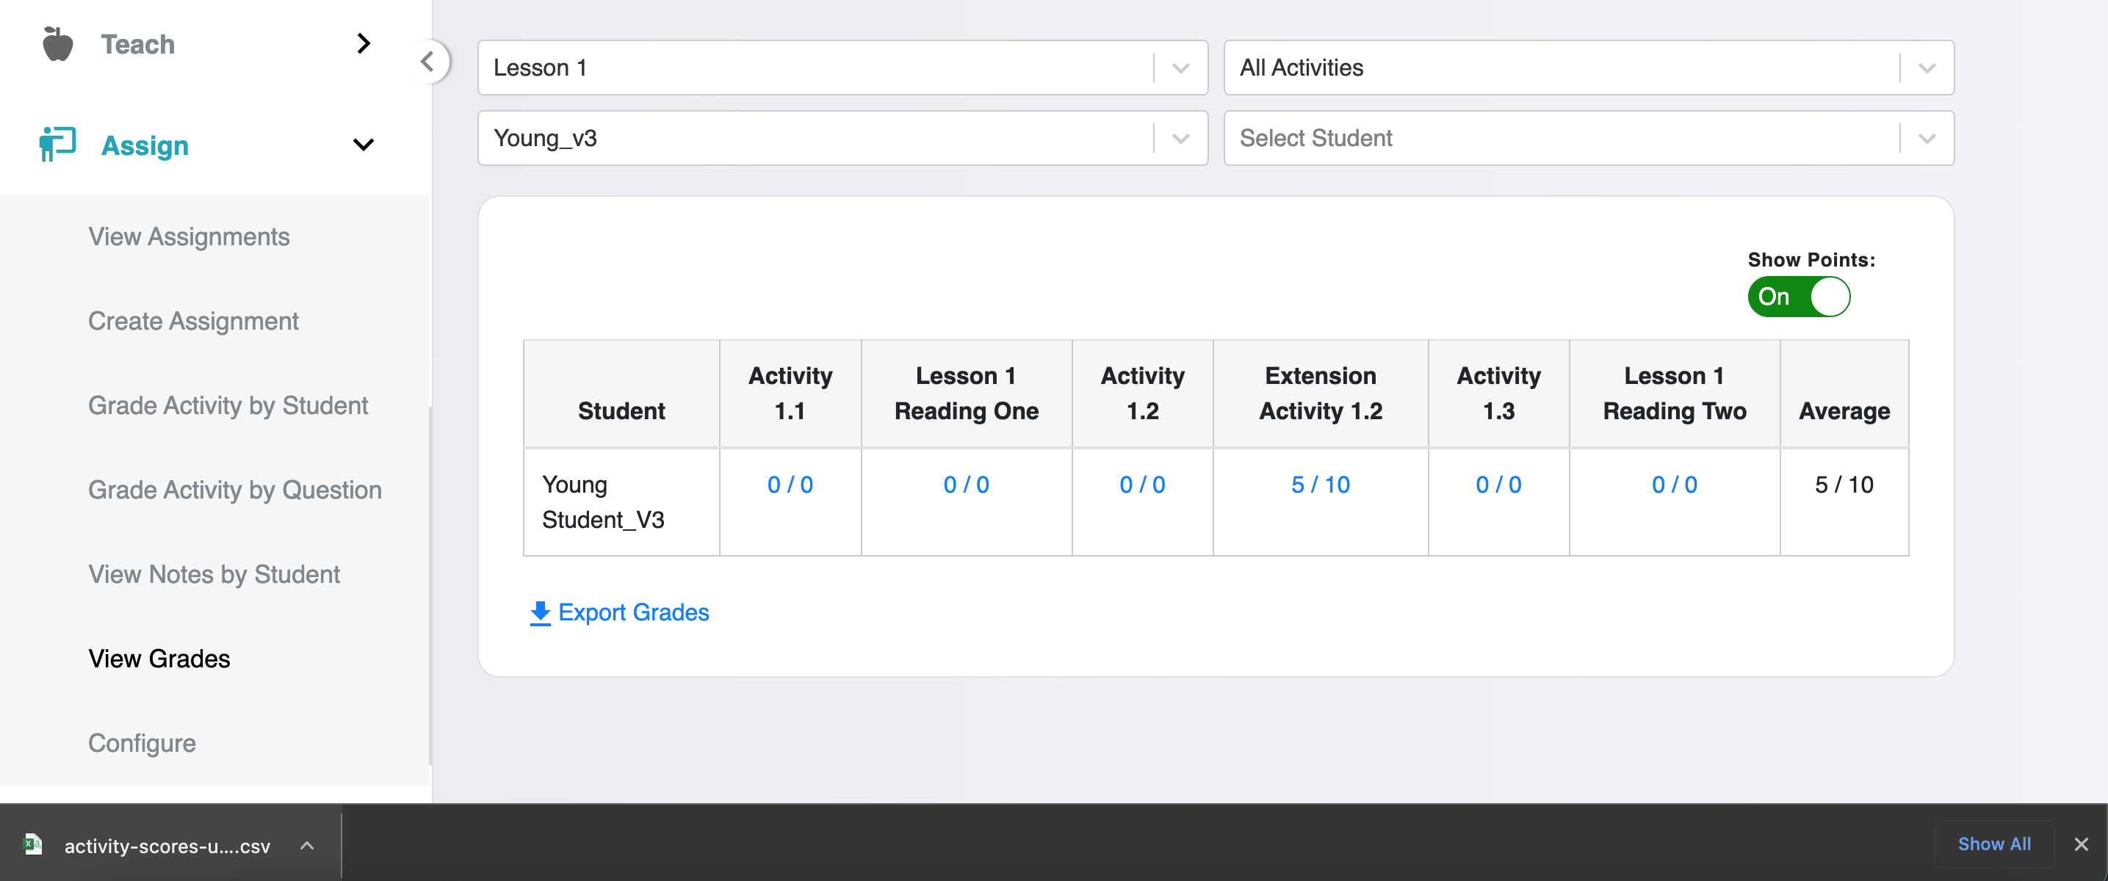The width and height of the screenshot is (2108, 881).
Task: Click the Assign label in sidebar
Action: (145, 145)
